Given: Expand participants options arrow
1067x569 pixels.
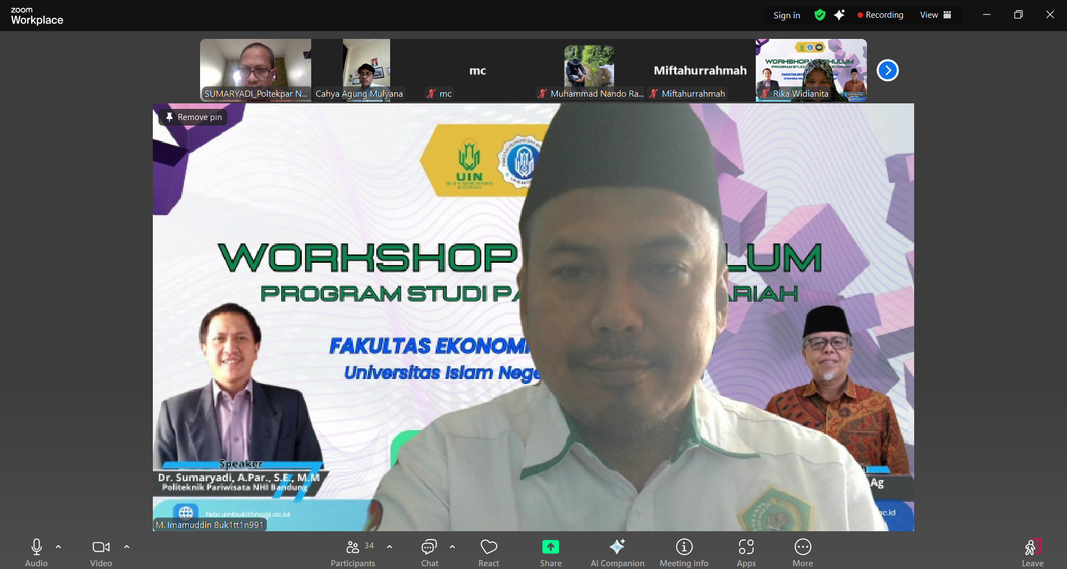Looking at the screenshot, I should pyautogui.click(x=390, y=547).
